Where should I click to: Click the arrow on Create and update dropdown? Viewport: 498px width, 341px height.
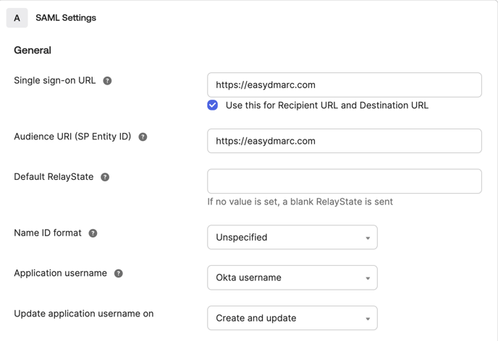tap(368, 319)
